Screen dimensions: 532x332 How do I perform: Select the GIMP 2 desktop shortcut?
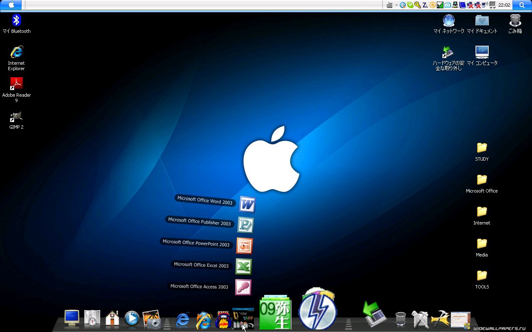coord(17,120)
